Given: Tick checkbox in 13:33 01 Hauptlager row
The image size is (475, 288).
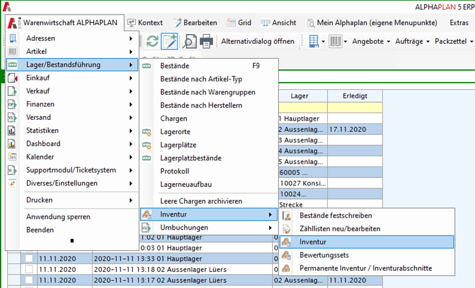Looking at the screenshot, I should (29, 259).
